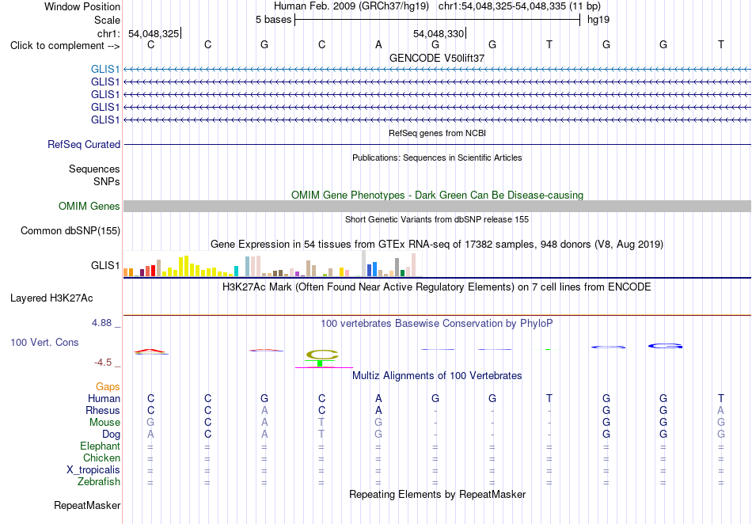Select the X_tropicalis species label
This screenshot has width=752, height=524.
coord(93,470)
